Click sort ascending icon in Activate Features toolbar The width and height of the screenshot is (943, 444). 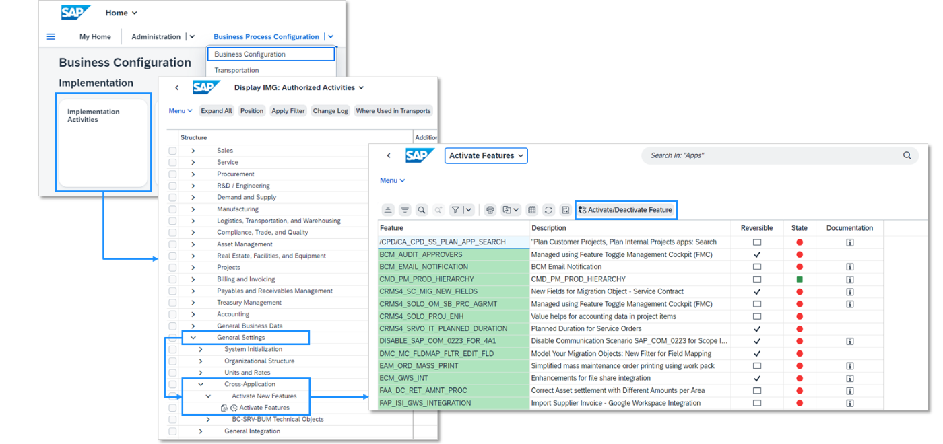click(388, 210)
